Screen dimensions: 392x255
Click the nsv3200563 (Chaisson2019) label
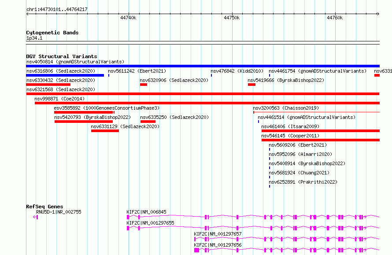pyautogui.click(x=286, y=108)
